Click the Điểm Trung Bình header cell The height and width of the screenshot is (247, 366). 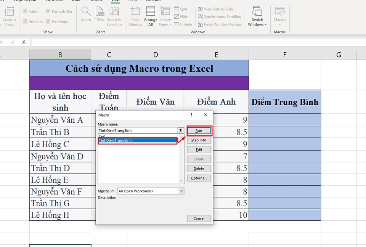[285, 102]
